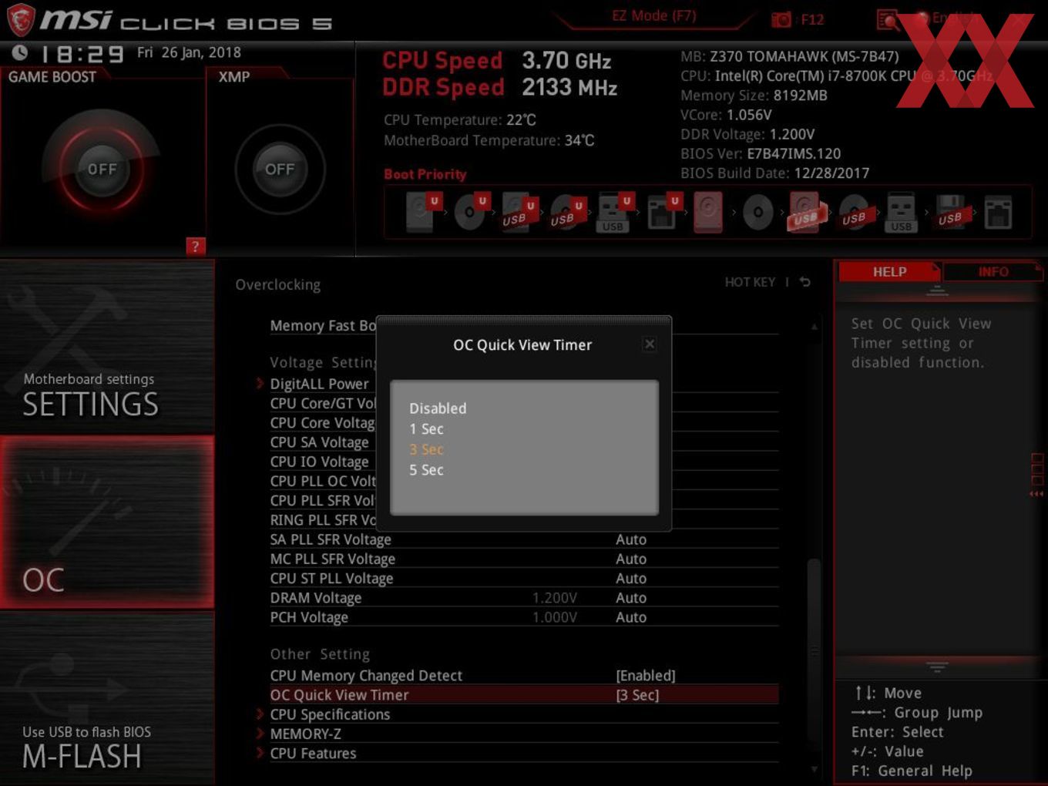Image resolution: width=1048 pixels, height=786 pixels.
Task: Open the DRAM Voltage Auto value
Action: point(631,598)
